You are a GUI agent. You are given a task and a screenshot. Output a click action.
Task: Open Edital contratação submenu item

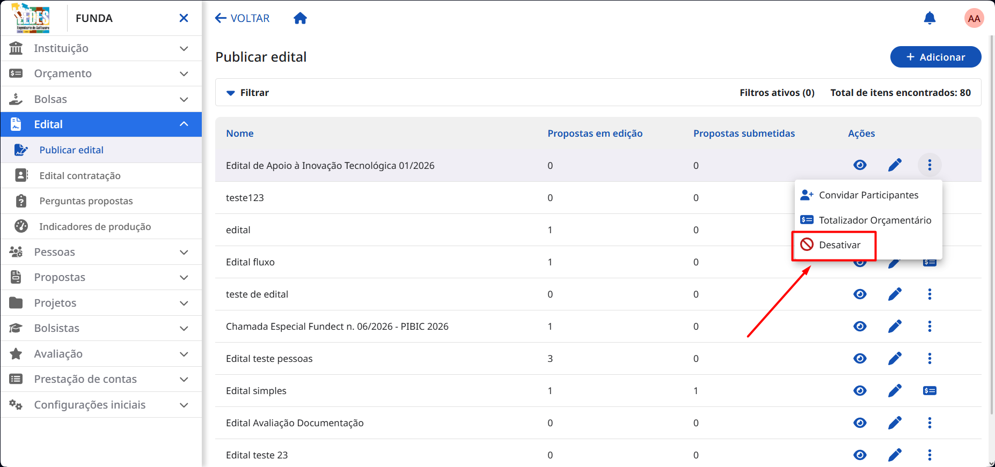click(101, 175)
